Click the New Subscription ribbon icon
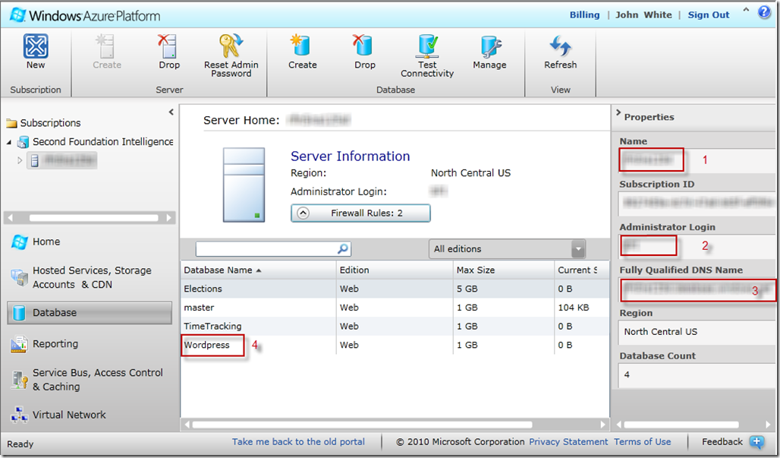The height and width of the screenshot is (458, 780). (x=36, y=46)
